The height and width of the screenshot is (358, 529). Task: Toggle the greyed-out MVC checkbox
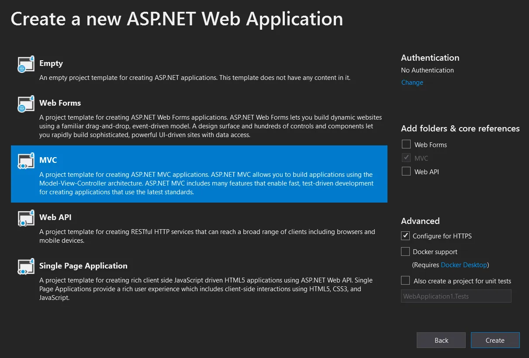[x=406, y=158]
